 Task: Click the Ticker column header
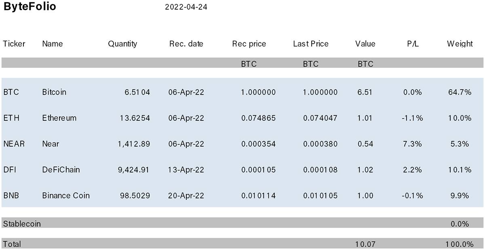(14, 44)
